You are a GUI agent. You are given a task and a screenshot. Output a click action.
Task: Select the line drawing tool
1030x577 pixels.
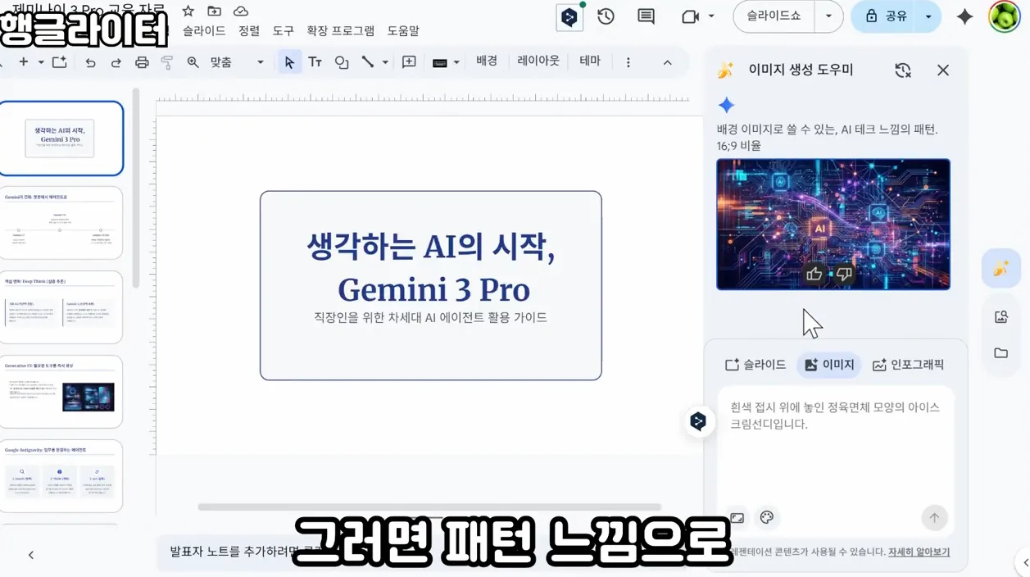pos(368,62)
